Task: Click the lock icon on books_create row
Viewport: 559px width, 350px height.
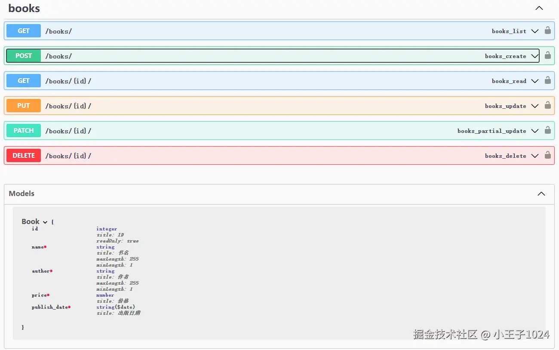Action: pyautogui.click(x=547, y=55)
